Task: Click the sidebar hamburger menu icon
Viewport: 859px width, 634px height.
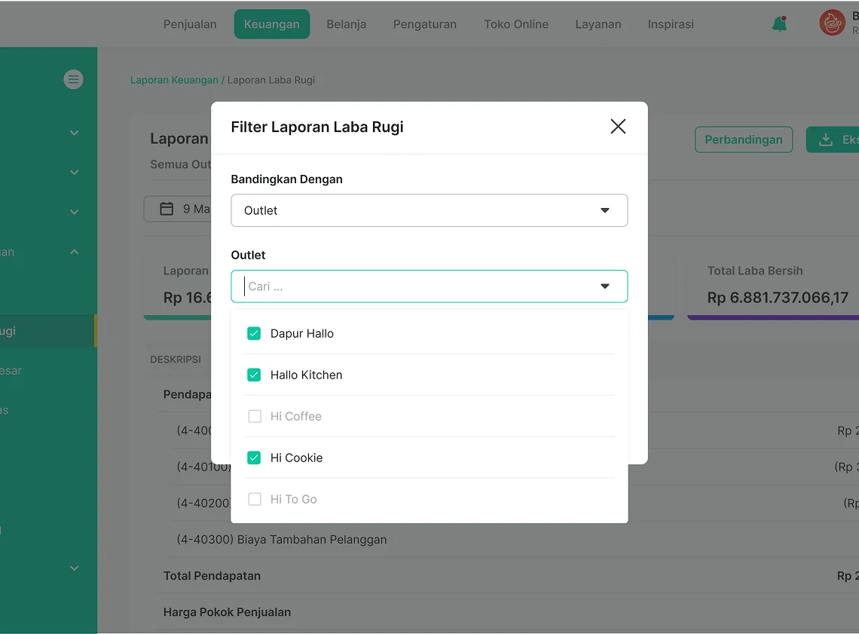Action: (x=73, y=79)
